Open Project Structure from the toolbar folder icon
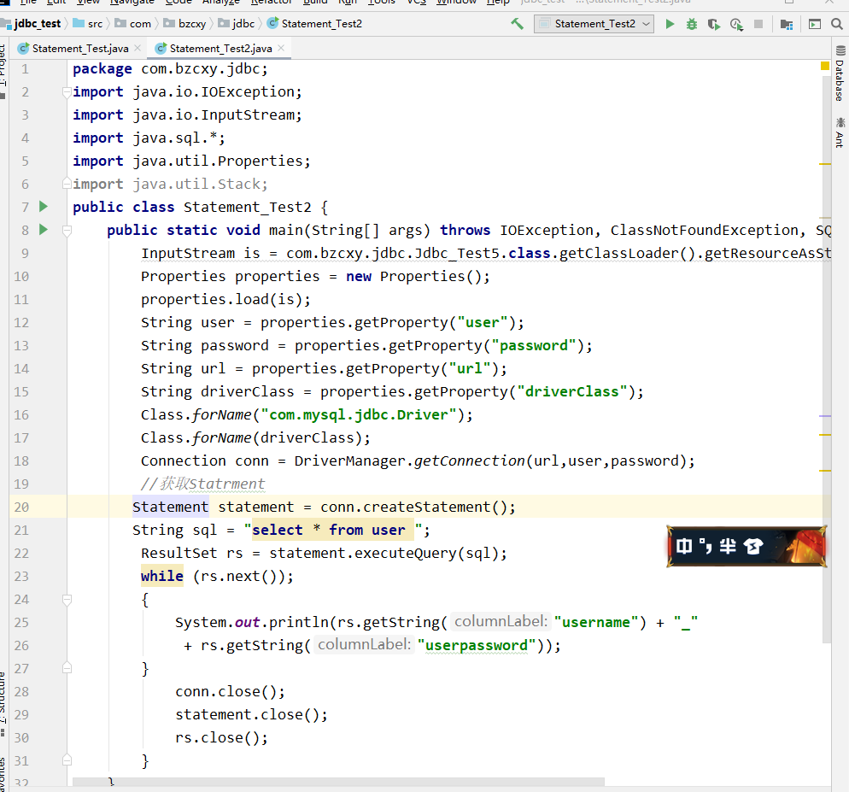This screenshot has width=849, height=792. (x=786, y=25)
